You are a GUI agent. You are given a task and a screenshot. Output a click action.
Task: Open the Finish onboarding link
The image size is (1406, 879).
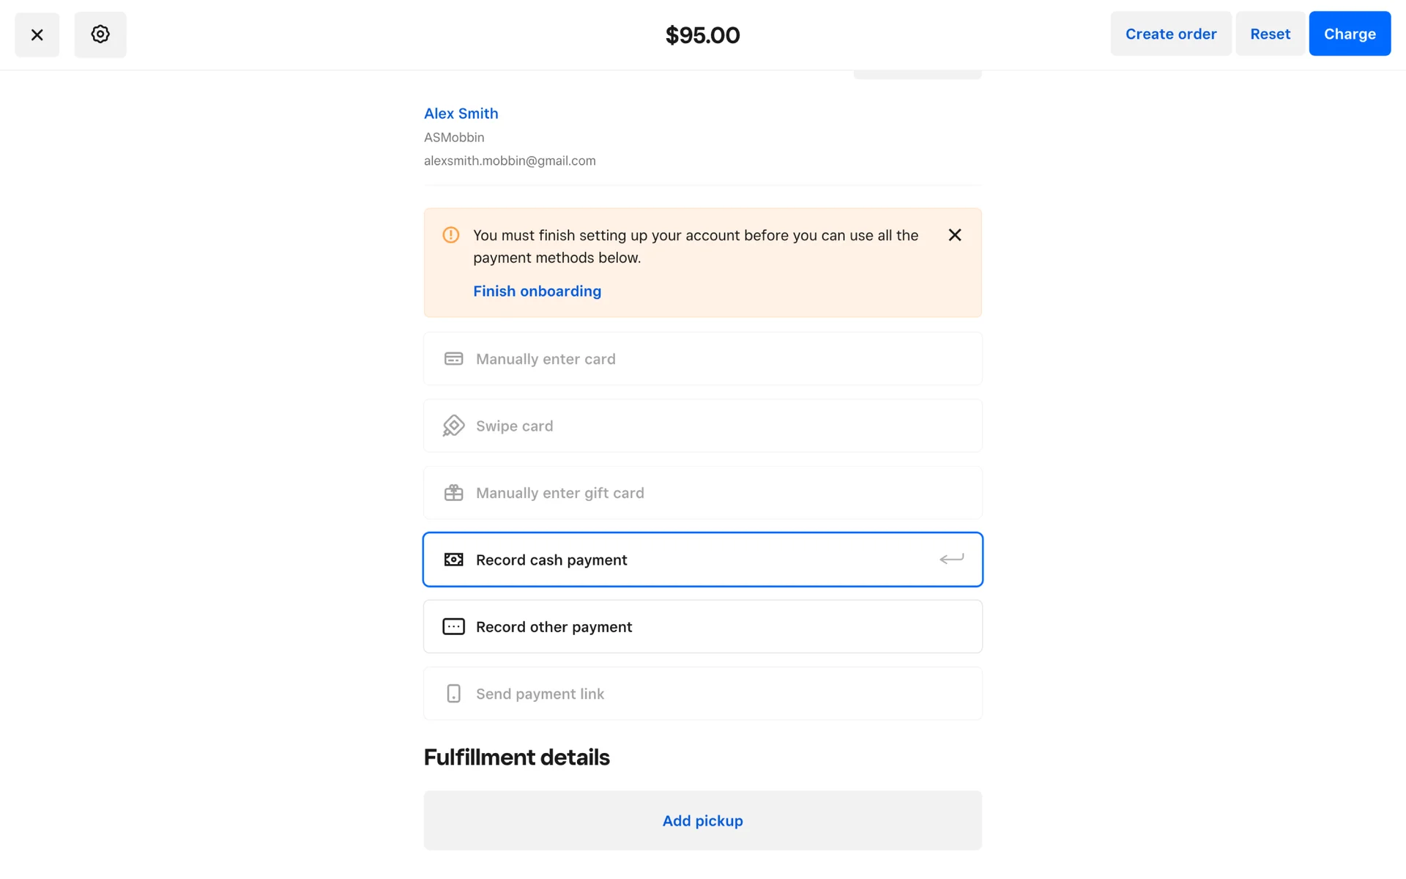(537, 292)
